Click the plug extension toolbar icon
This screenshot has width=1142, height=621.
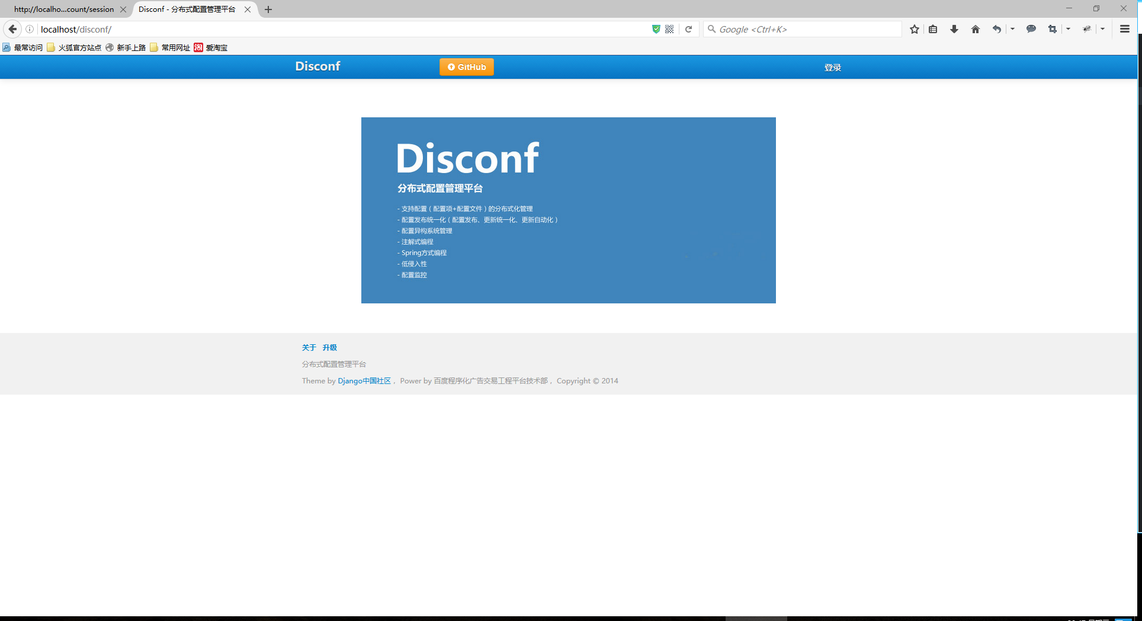coord(1087,29)
